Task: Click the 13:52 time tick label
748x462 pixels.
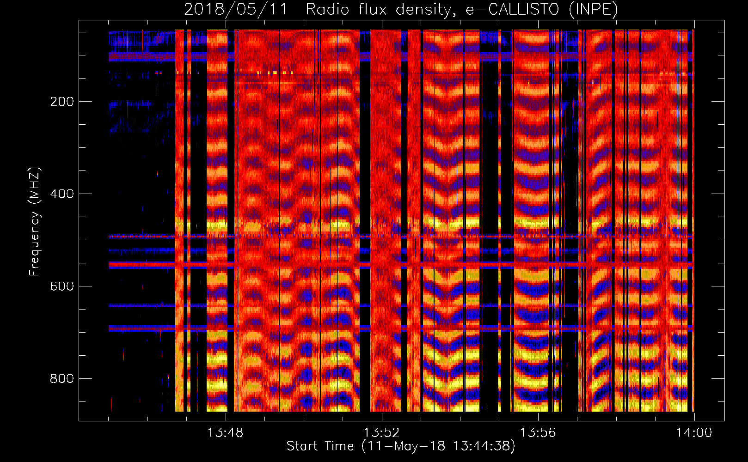Action: pyautogui.click(x=381, y=433)
